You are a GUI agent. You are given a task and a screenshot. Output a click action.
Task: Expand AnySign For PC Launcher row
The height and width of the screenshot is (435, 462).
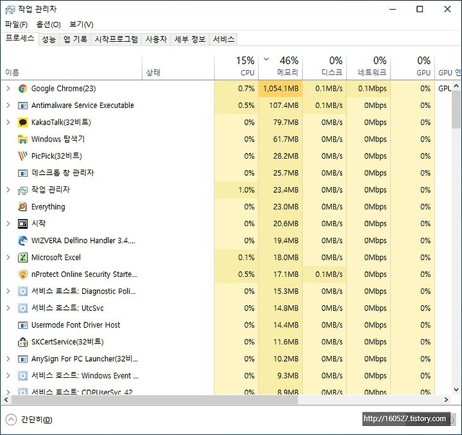click(x=8, y=359)
